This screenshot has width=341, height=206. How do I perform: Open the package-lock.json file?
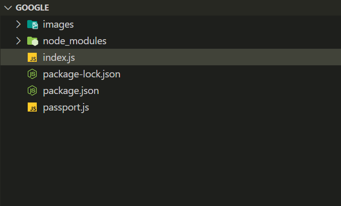[82, 74]
